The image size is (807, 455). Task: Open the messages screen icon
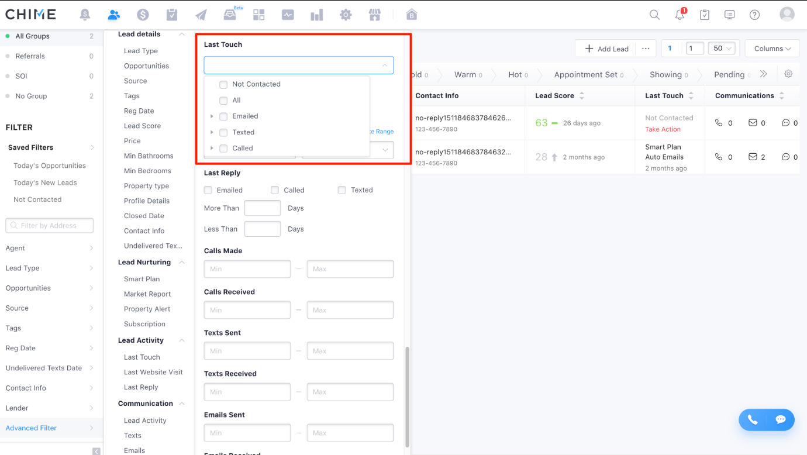pos(730,15)
